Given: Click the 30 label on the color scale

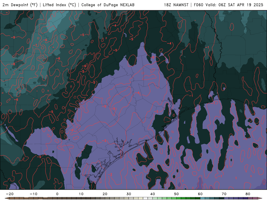Looking at the screenshot, I should [129, 194].
